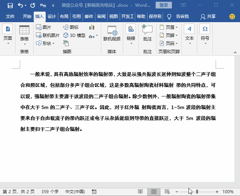Zoom in with the plus button

tap(217, 191)
